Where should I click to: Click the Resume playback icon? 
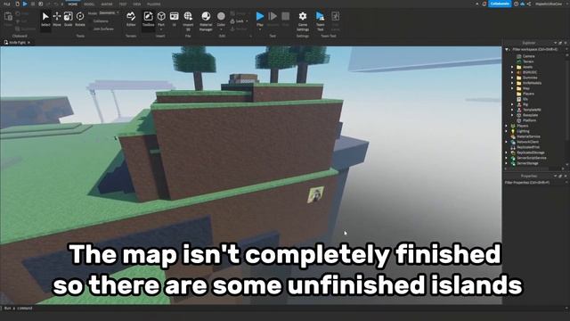point(273,16)
